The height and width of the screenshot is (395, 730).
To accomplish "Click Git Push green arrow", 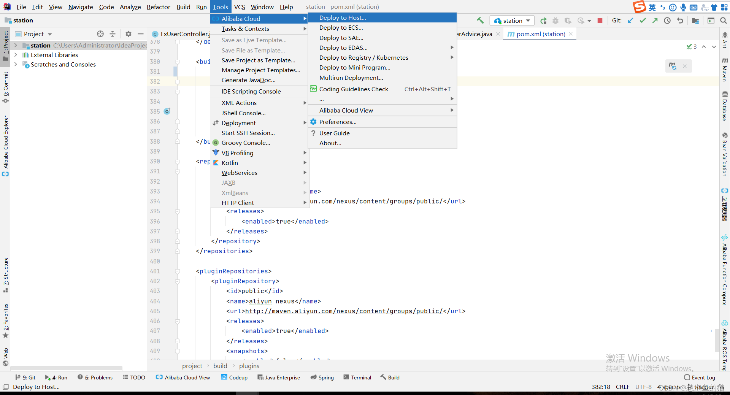I will coord(655,21).
